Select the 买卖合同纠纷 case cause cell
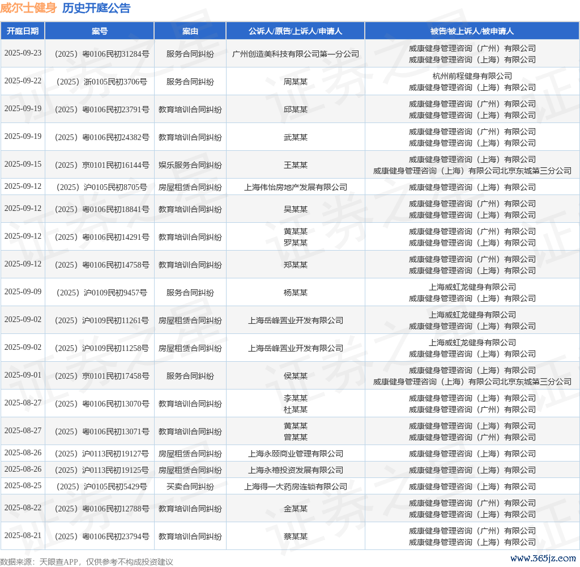The image size is (580, 567). (190, 486)
